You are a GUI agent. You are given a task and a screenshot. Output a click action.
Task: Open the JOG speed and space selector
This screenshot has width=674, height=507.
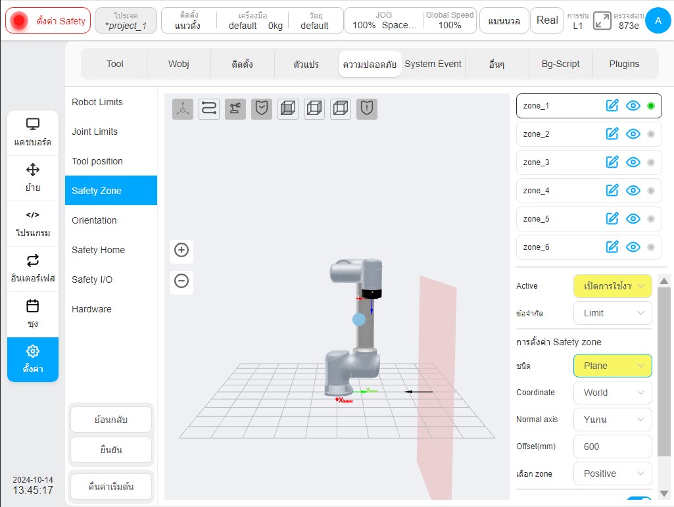[384, 20]
